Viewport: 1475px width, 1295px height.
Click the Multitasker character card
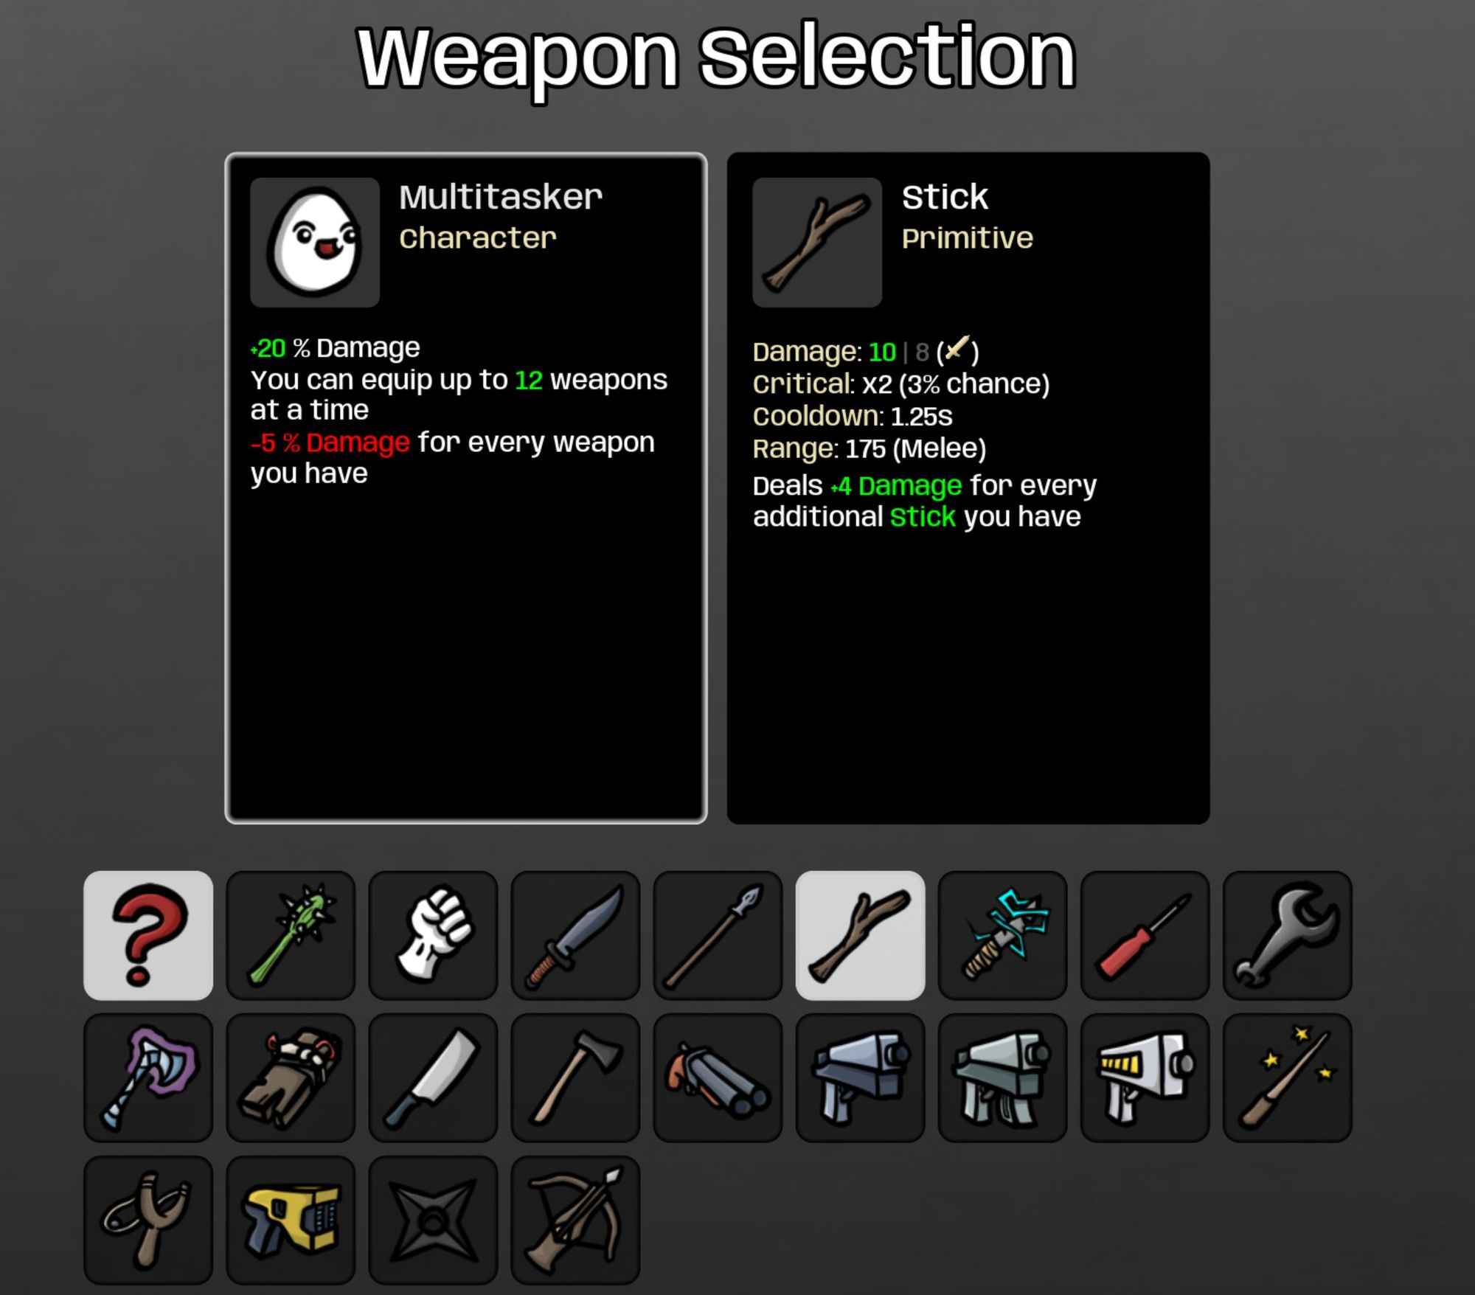(x=465, y=487)
